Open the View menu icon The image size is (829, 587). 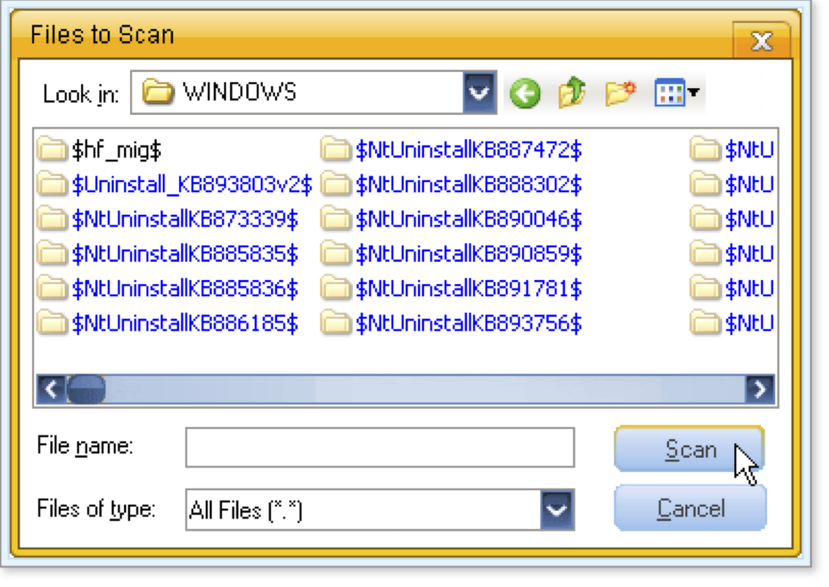click(x=675, y=93)
